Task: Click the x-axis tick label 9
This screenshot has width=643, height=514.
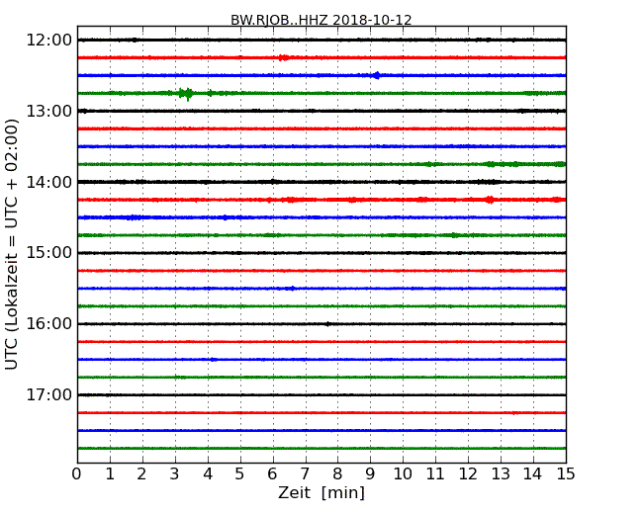Action: point(370,474)
